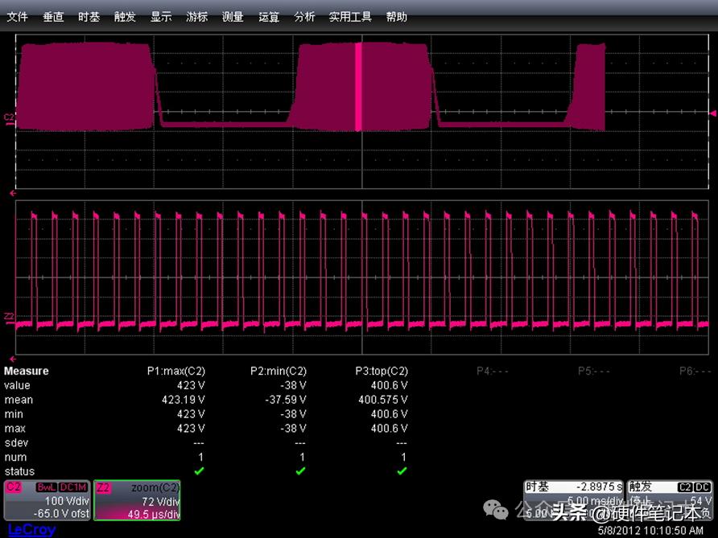718x538 pixels.
Task: Click the green status checkmark under P3
Action: tap(402, 471)
